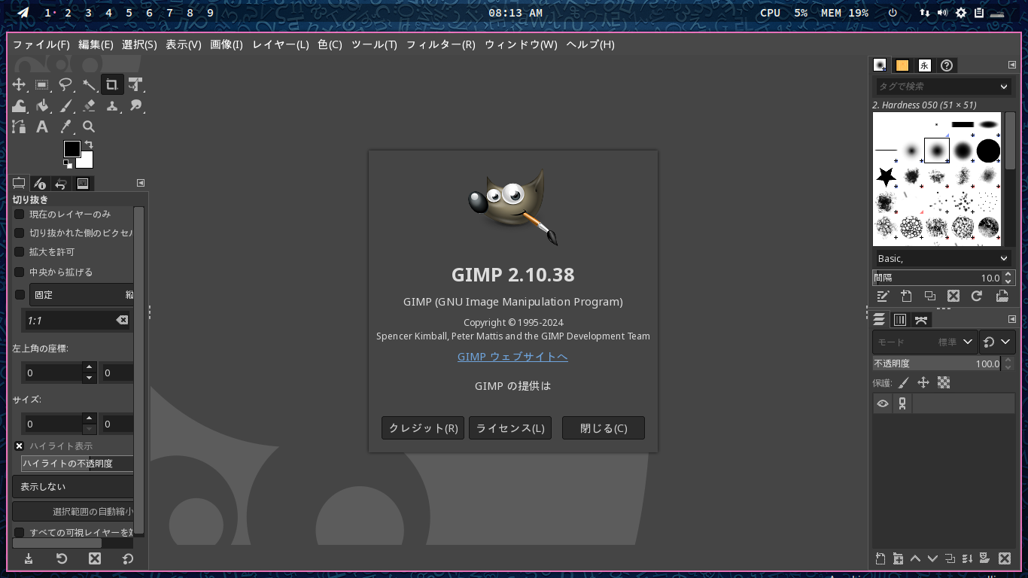The height and width of the screenshot is (578, 1028).
Task: Switch to workspace 3 in top bar
Action: 88,13
